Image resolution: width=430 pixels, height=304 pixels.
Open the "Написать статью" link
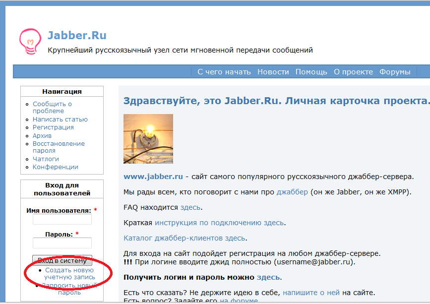click(60, 119)
